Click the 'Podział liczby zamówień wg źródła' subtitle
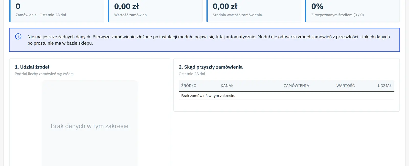This screenshot has width=409, height=166. click(44, 74)
